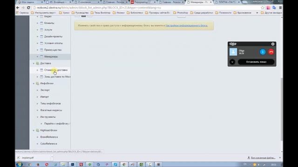Expand the Дизайн-проекты tree node arrow
The width and height of the screenshot is (298, 167).
37,37
